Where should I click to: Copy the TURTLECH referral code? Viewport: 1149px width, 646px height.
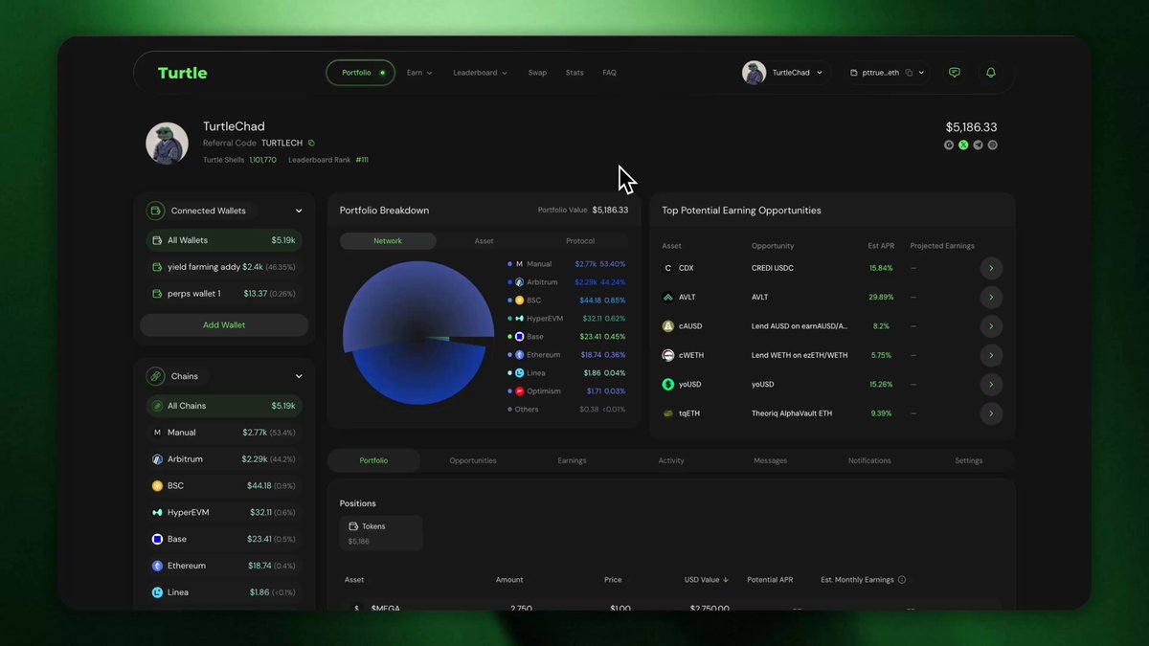pyautogui.click(x=311, y=143)
